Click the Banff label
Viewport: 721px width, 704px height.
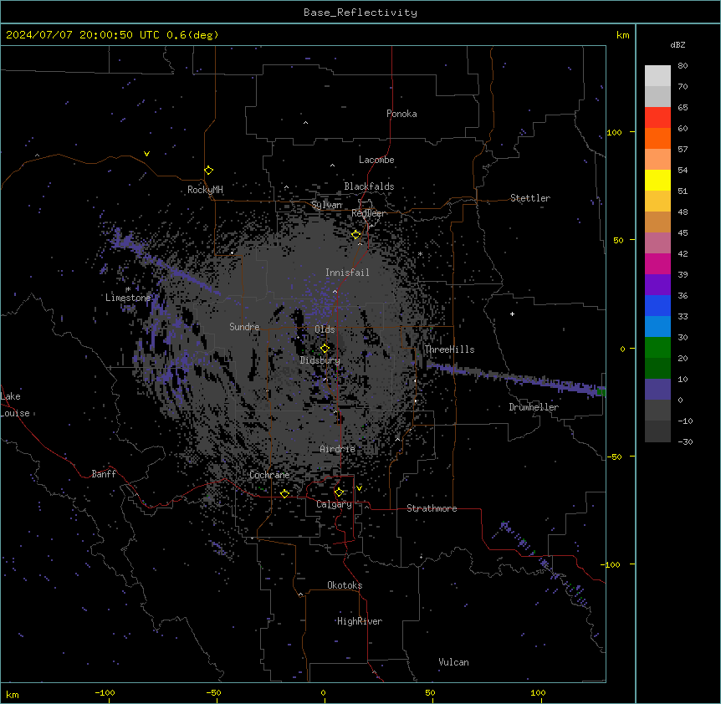(104, 474)
